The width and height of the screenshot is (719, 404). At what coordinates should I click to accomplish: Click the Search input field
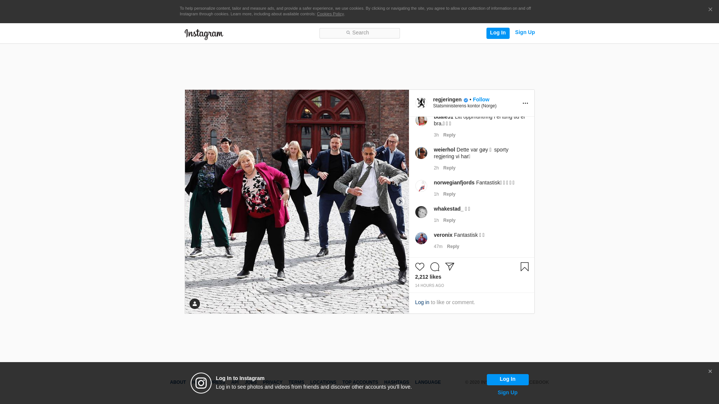pyautogui.click(x=359, y=33)
